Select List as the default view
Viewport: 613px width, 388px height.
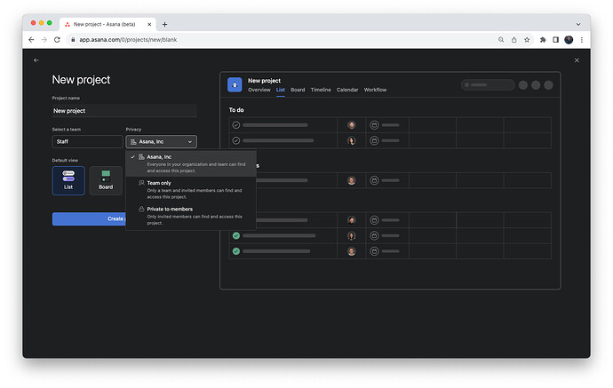point(68,180)
